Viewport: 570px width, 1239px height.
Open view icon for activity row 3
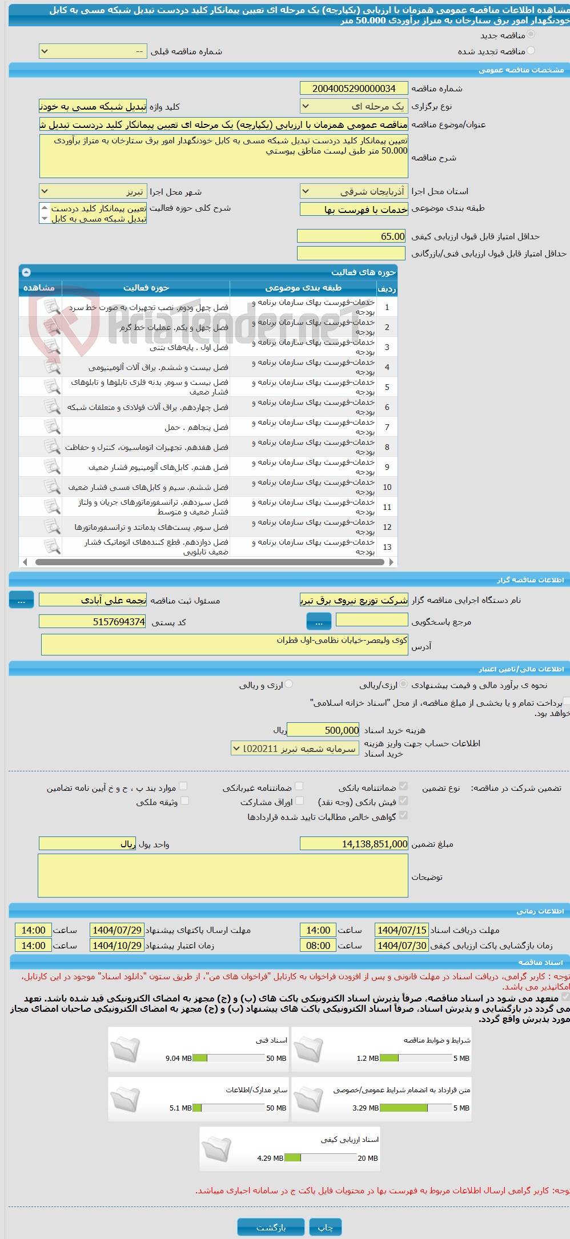pyautogui.click(x=52, y=347)
